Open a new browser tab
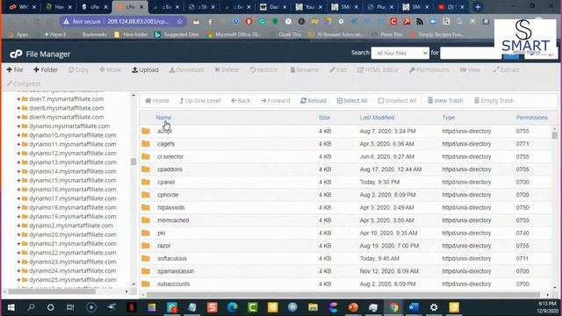Viewport: 562px width, 316px height. [478, 7]
